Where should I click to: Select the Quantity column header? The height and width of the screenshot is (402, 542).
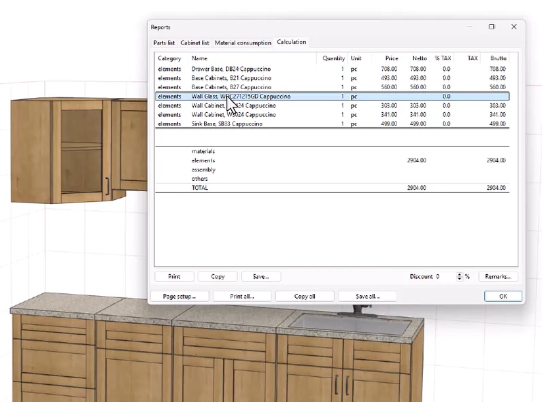[x=334, y=58]
